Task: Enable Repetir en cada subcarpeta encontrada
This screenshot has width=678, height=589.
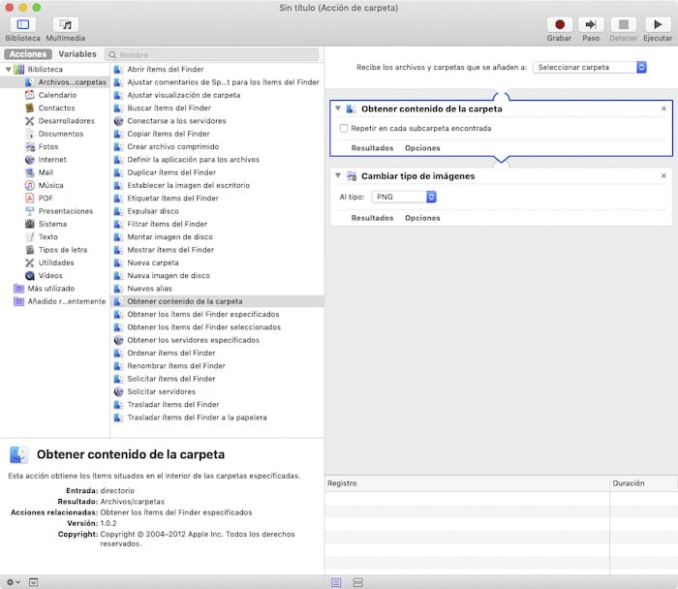Action: pos(344,128)
